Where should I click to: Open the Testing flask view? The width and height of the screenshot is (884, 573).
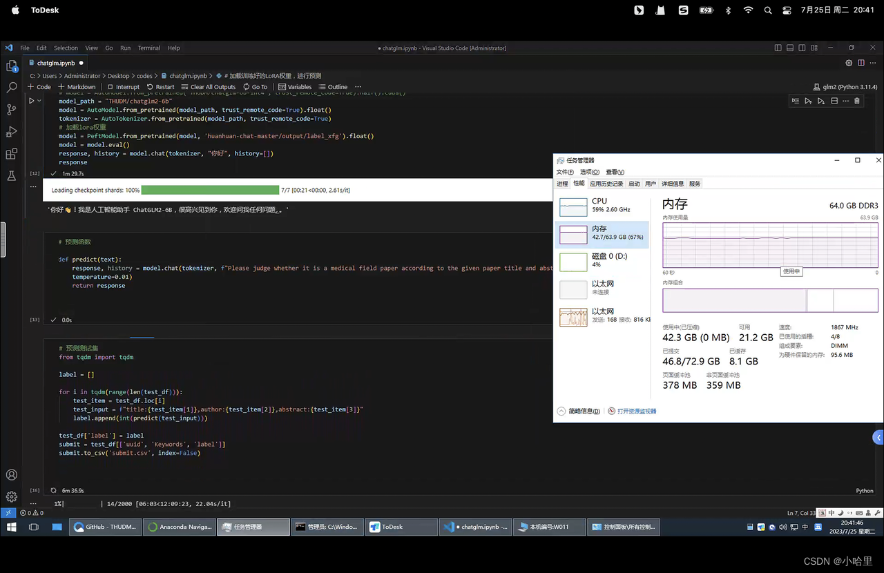(12, 176)
